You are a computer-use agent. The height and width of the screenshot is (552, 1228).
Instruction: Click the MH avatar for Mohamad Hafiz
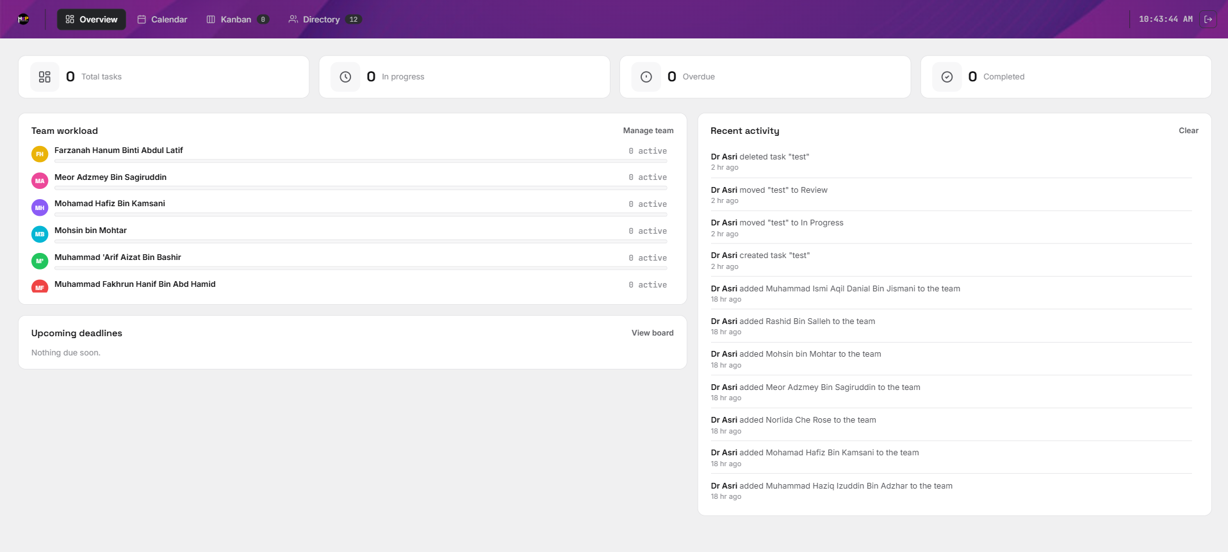pyautogui.click(x=40, y=207)
